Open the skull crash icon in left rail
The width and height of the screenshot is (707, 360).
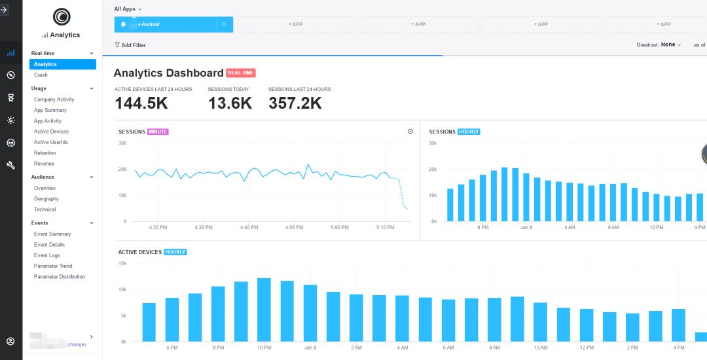click(10, 143)
